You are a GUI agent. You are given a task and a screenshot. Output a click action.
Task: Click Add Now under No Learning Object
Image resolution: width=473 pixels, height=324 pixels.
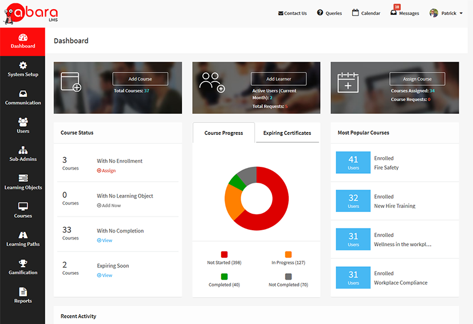[x=109, y=205]
